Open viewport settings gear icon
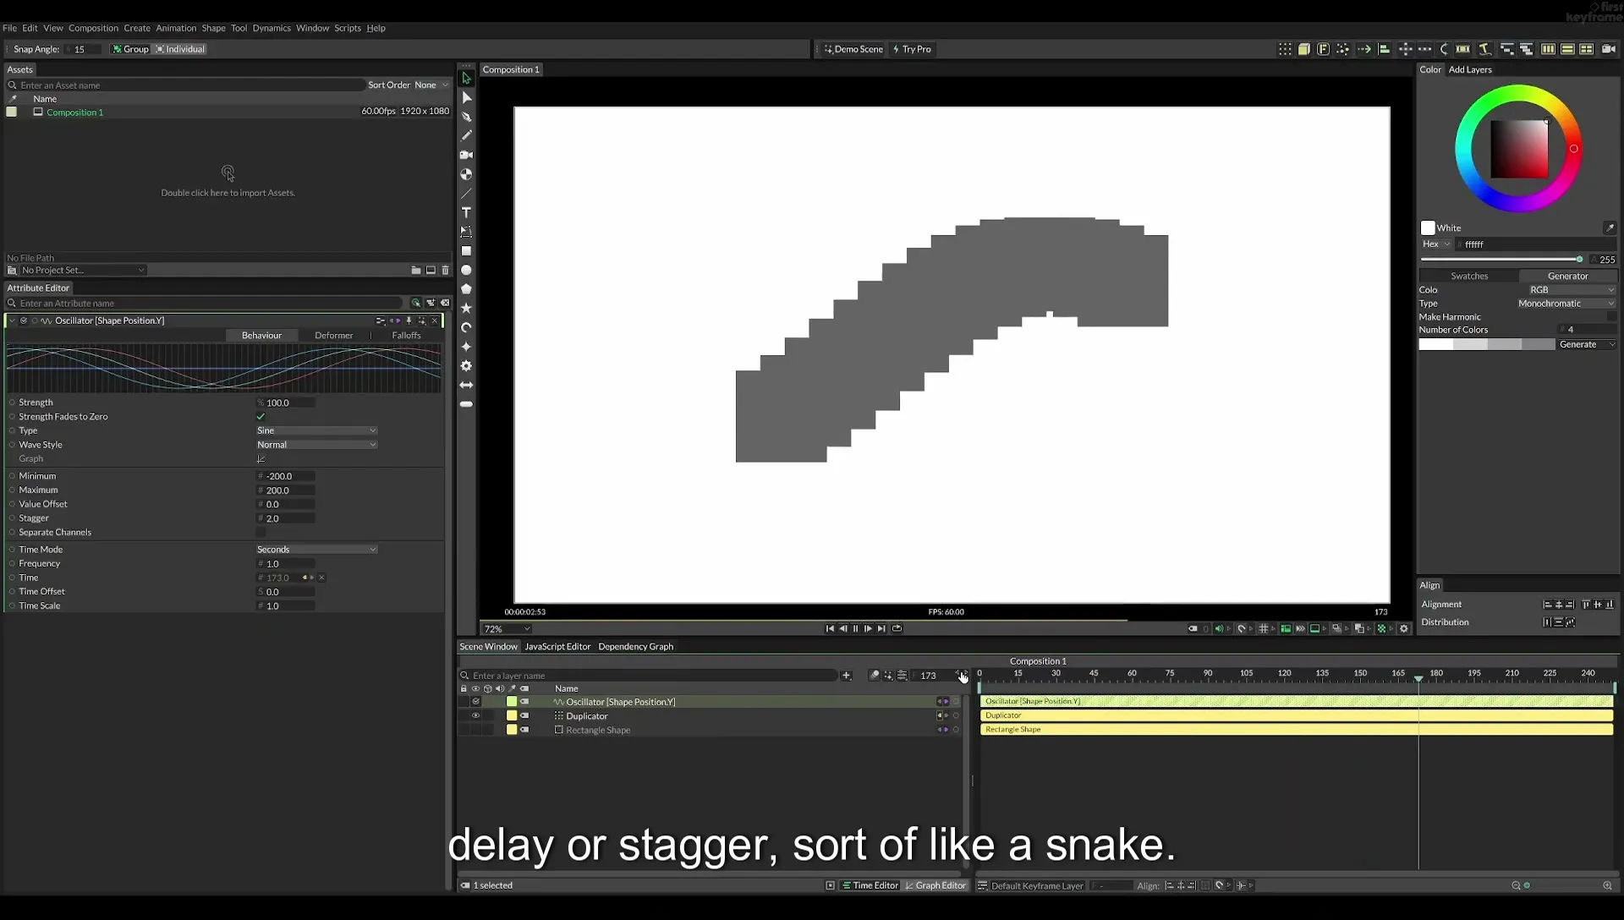This screenshot has width=1624, height=920. click(1404, 628)
